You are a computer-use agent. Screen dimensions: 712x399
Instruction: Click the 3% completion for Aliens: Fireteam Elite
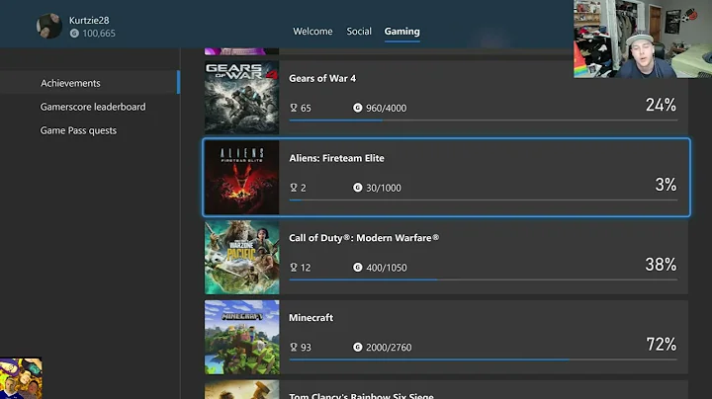click(666, 185)
